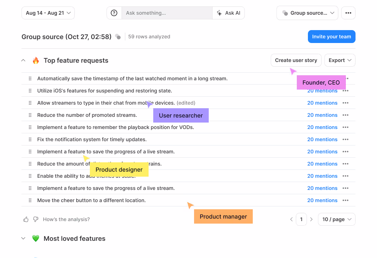Image resolution: width=377 pixels, height=258 pixels.
Task: Open more options for 'Fix the notification system' row
Action: click(x=345, y=139)
